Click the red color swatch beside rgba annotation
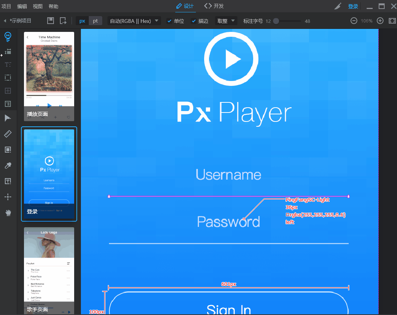The width and height of the screenshot is (397, 315). [287, 214]
